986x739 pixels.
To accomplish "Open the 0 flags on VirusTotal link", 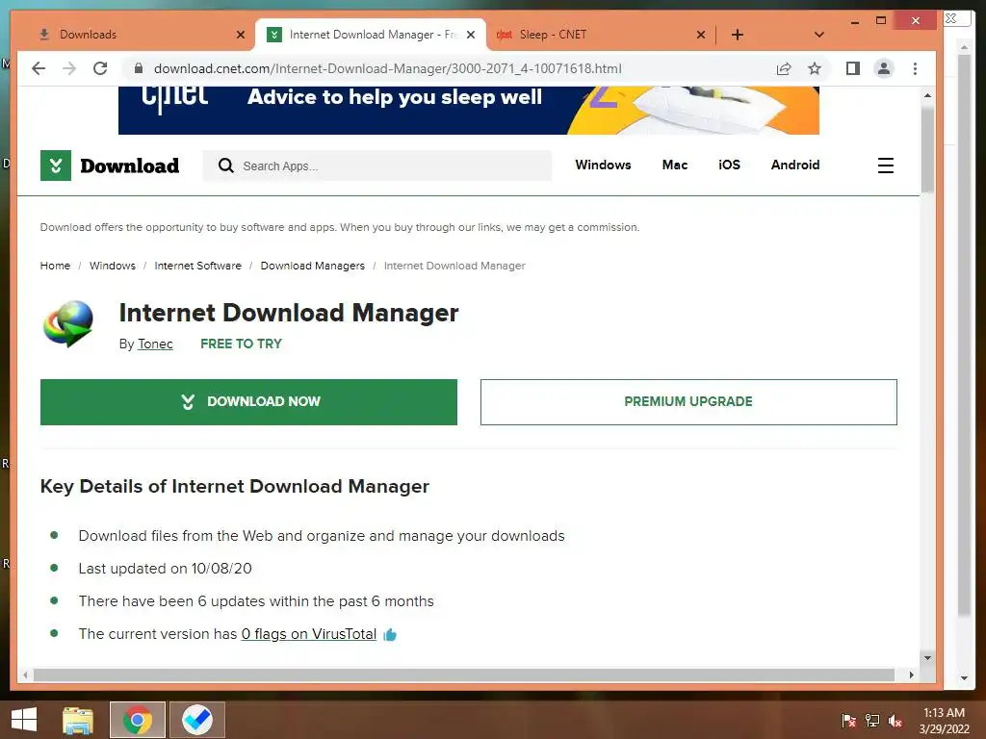I will pos(309,634).
